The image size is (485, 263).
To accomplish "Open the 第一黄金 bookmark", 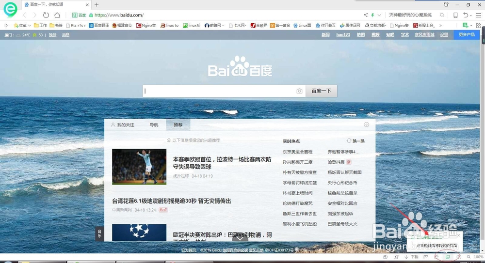I will pyautogui.click(x=280, y=25).
